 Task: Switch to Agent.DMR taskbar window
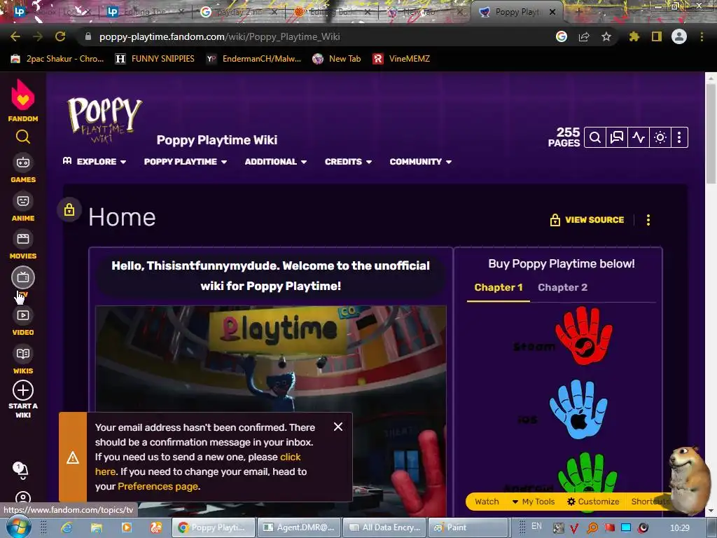coord(300,527)
